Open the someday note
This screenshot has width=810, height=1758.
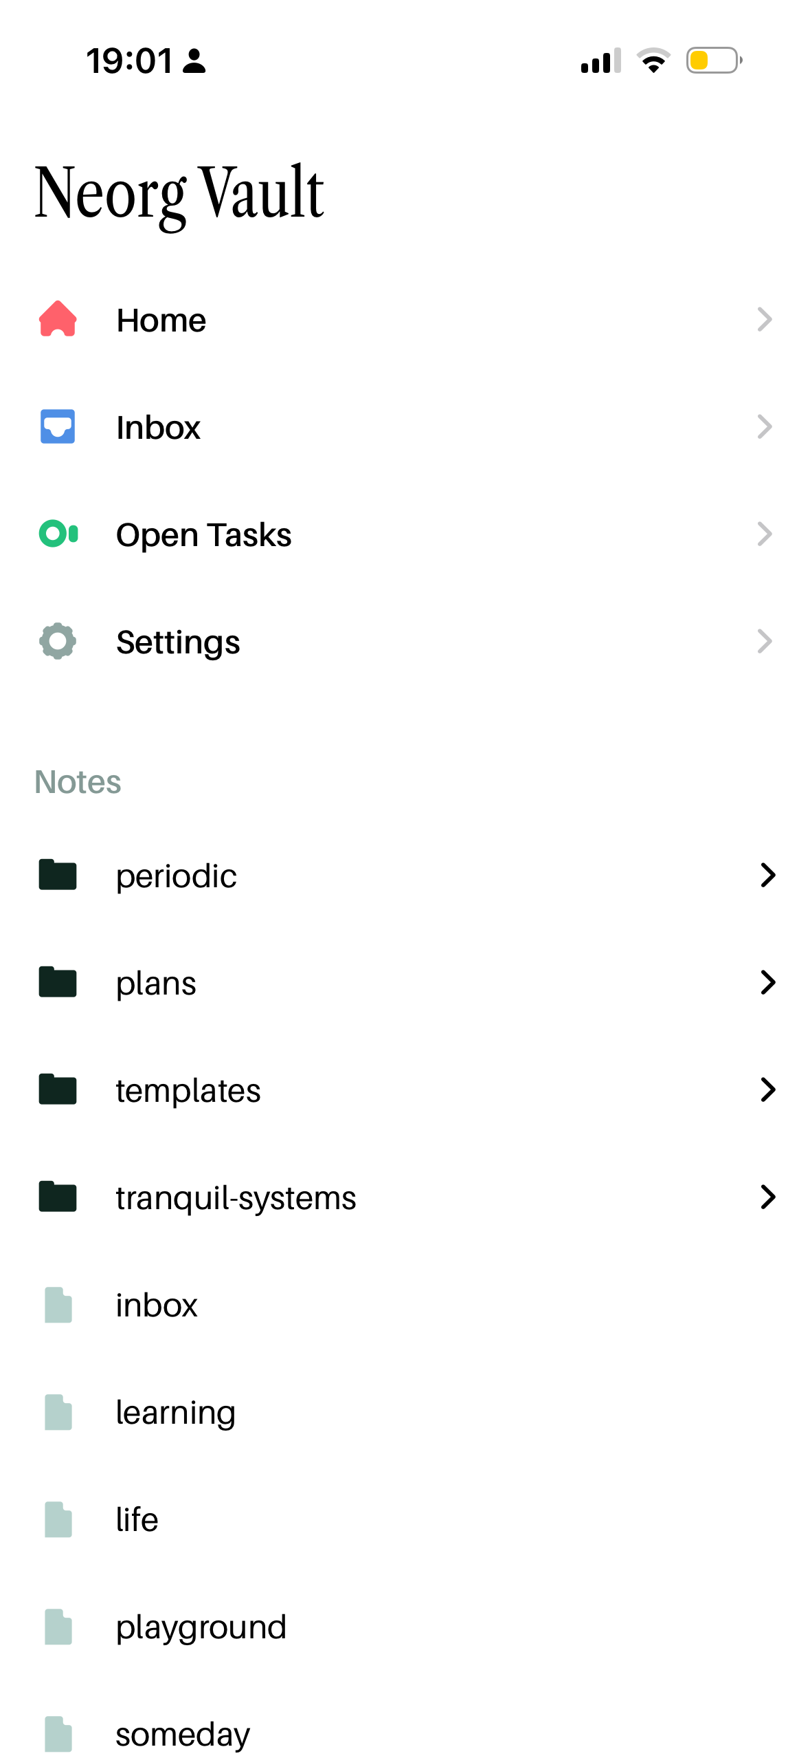pyautogui.click(x=405, y=1733)
